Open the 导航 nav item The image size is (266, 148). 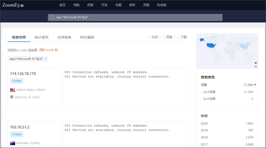pos(76,5)
